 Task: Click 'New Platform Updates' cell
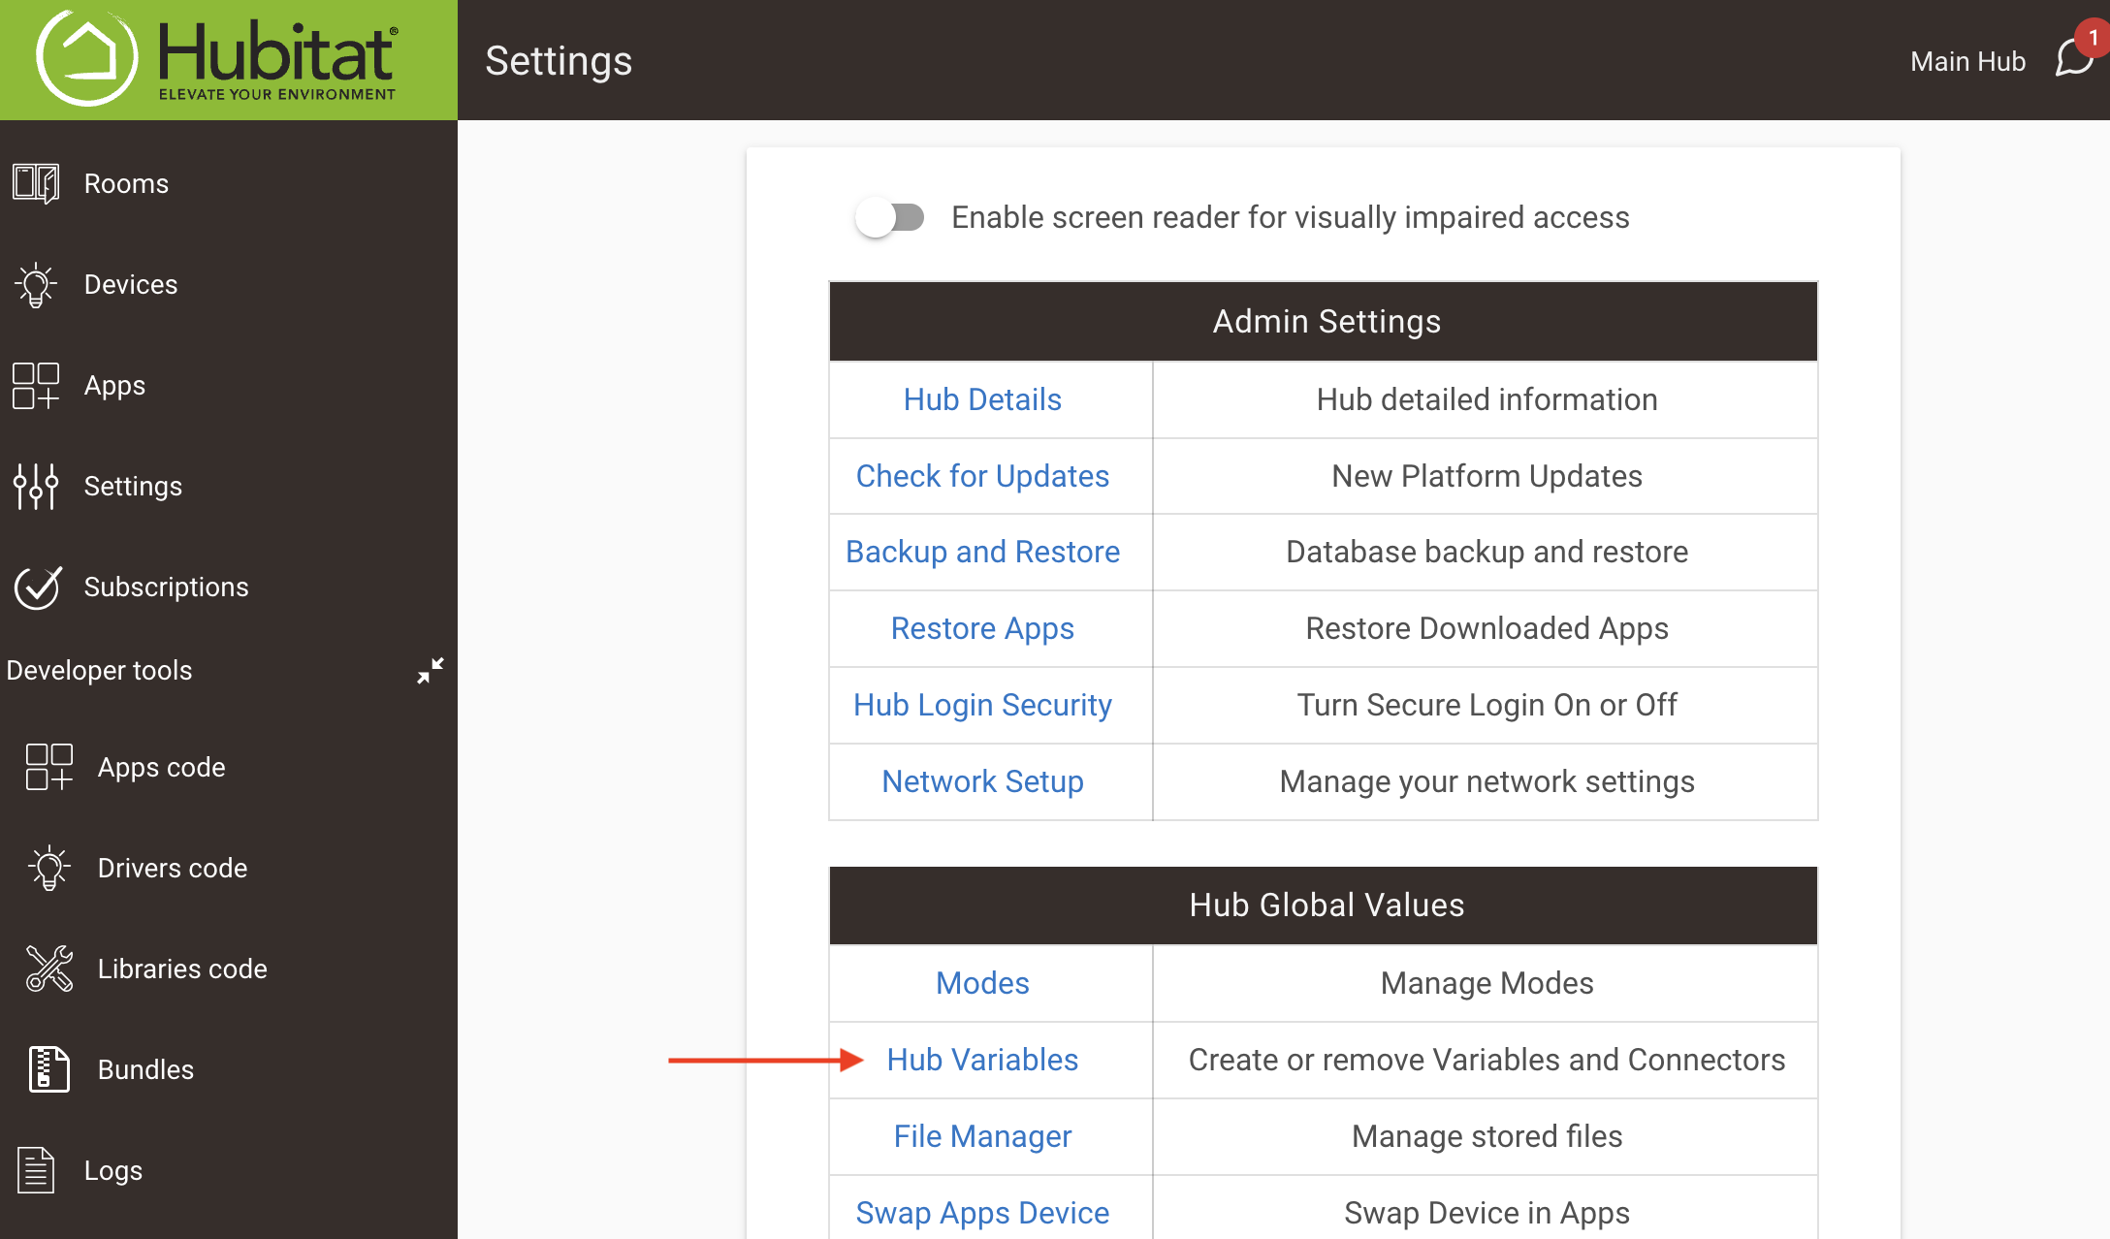click(1487, 476)
